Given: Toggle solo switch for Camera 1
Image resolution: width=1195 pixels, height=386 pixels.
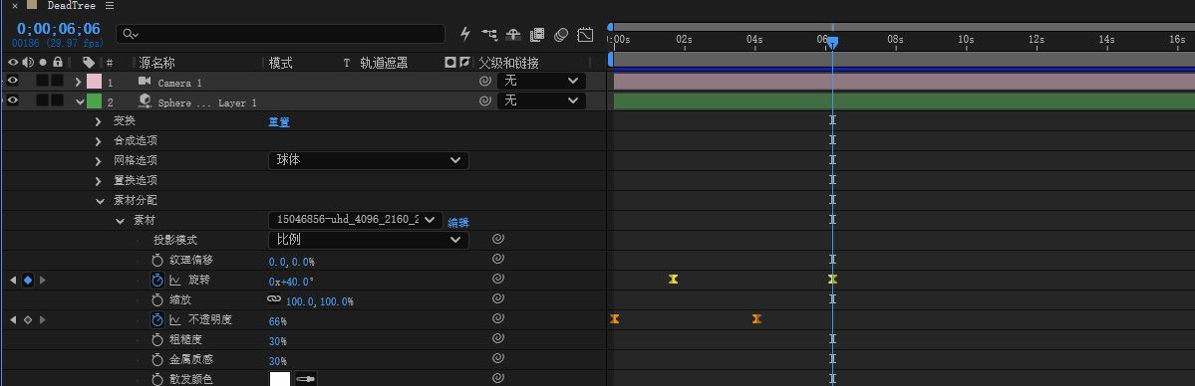Looking at the screenshot, I should [43, 80].
